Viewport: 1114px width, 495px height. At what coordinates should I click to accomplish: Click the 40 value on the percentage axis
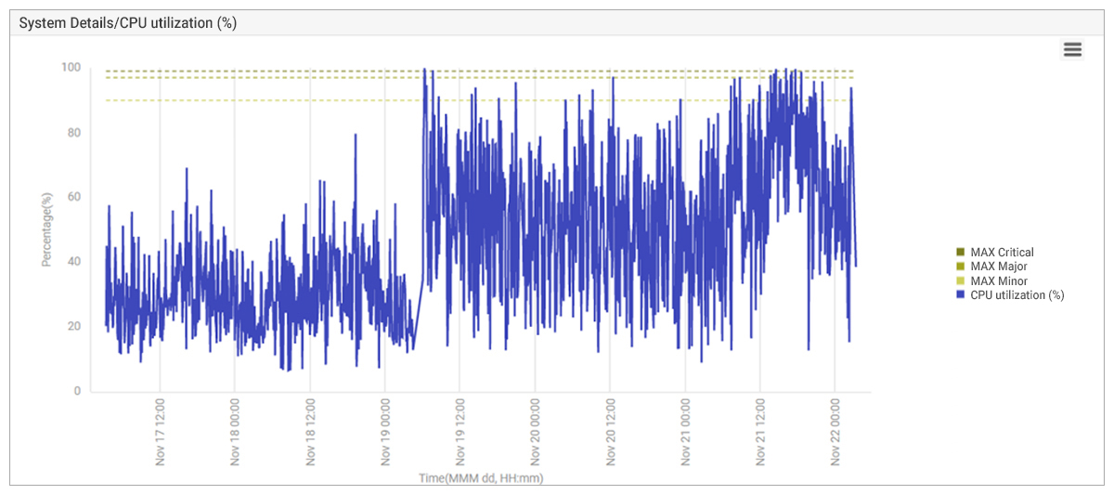[x=74, y=262]
